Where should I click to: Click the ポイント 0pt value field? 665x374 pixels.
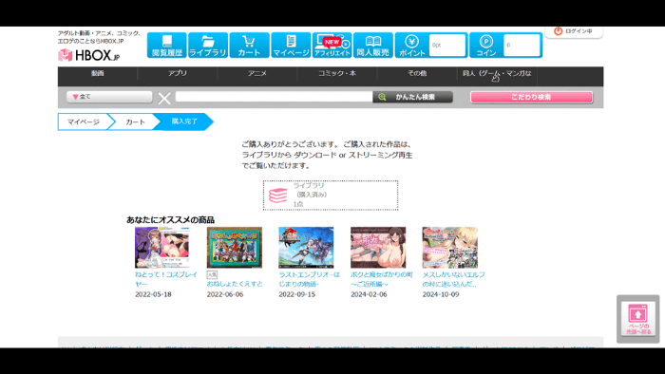pyautogui.click(x=447, y=45)
